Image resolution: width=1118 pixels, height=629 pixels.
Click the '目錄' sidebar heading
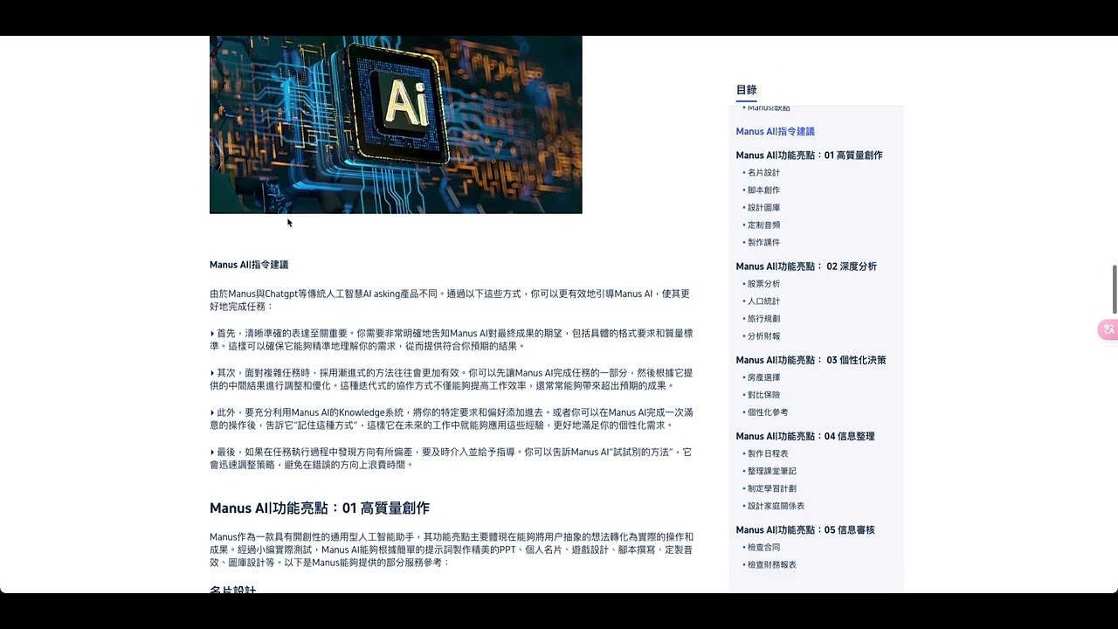[746, 90]
